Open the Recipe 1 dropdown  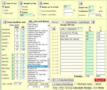pos(58,22)
